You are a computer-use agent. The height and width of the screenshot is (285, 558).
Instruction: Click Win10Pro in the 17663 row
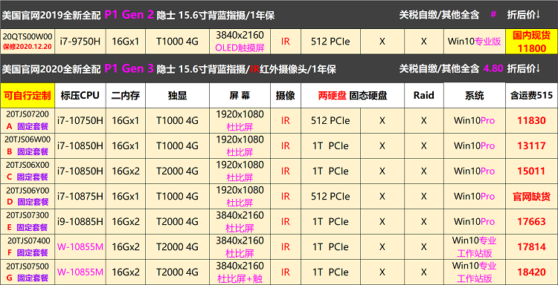click(x=475, y=221)
